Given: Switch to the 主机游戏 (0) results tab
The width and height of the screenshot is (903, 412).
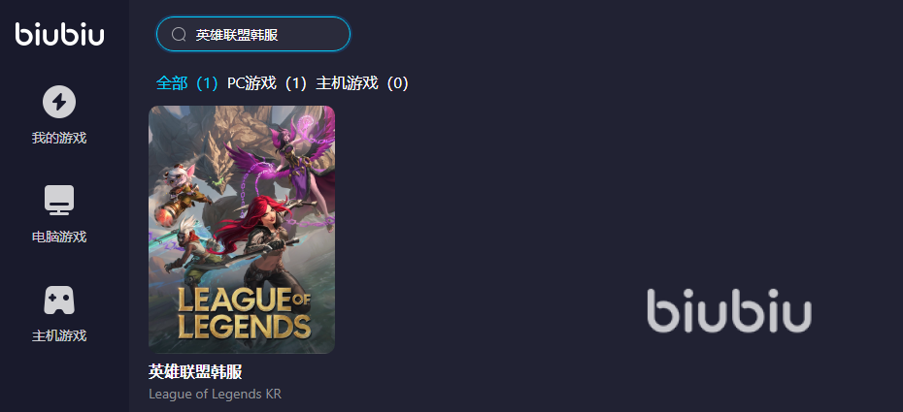Looking at the screenshot, I should coord(363,83).
